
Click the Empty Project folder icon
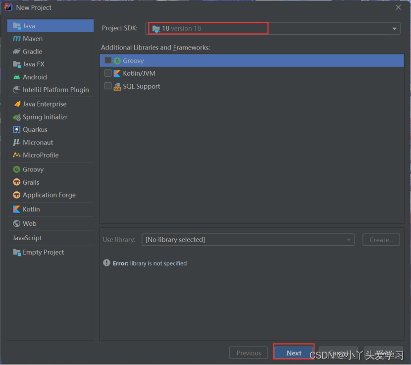point(17,252)
